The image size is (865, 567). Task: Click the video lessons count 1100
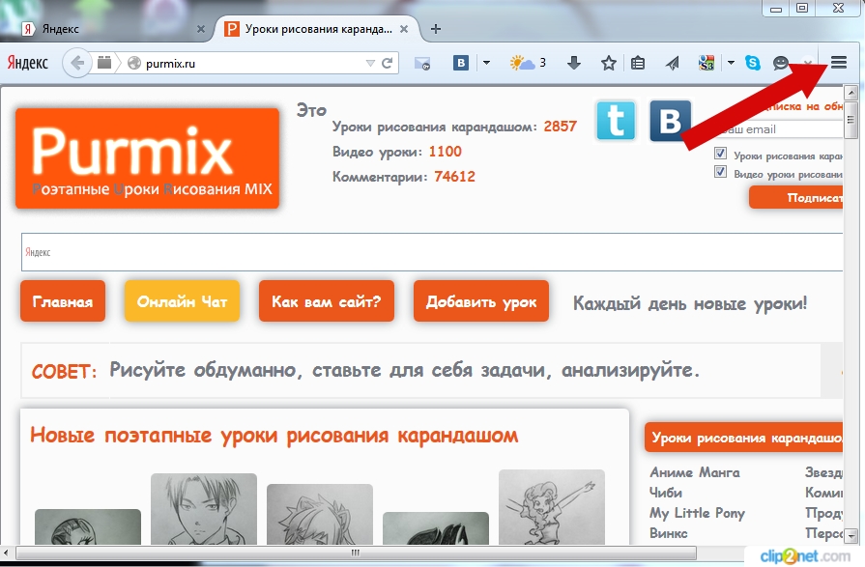[446, 151]
